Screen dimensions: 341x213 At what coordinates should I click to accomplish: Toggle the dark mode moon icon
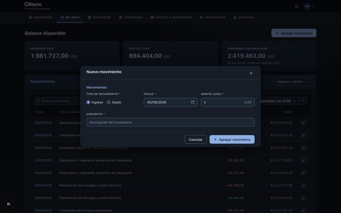(x=296, y=6)
